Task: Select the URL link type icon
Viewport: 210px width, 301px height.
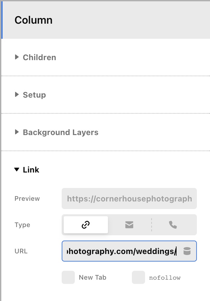Action: (86, 225)
